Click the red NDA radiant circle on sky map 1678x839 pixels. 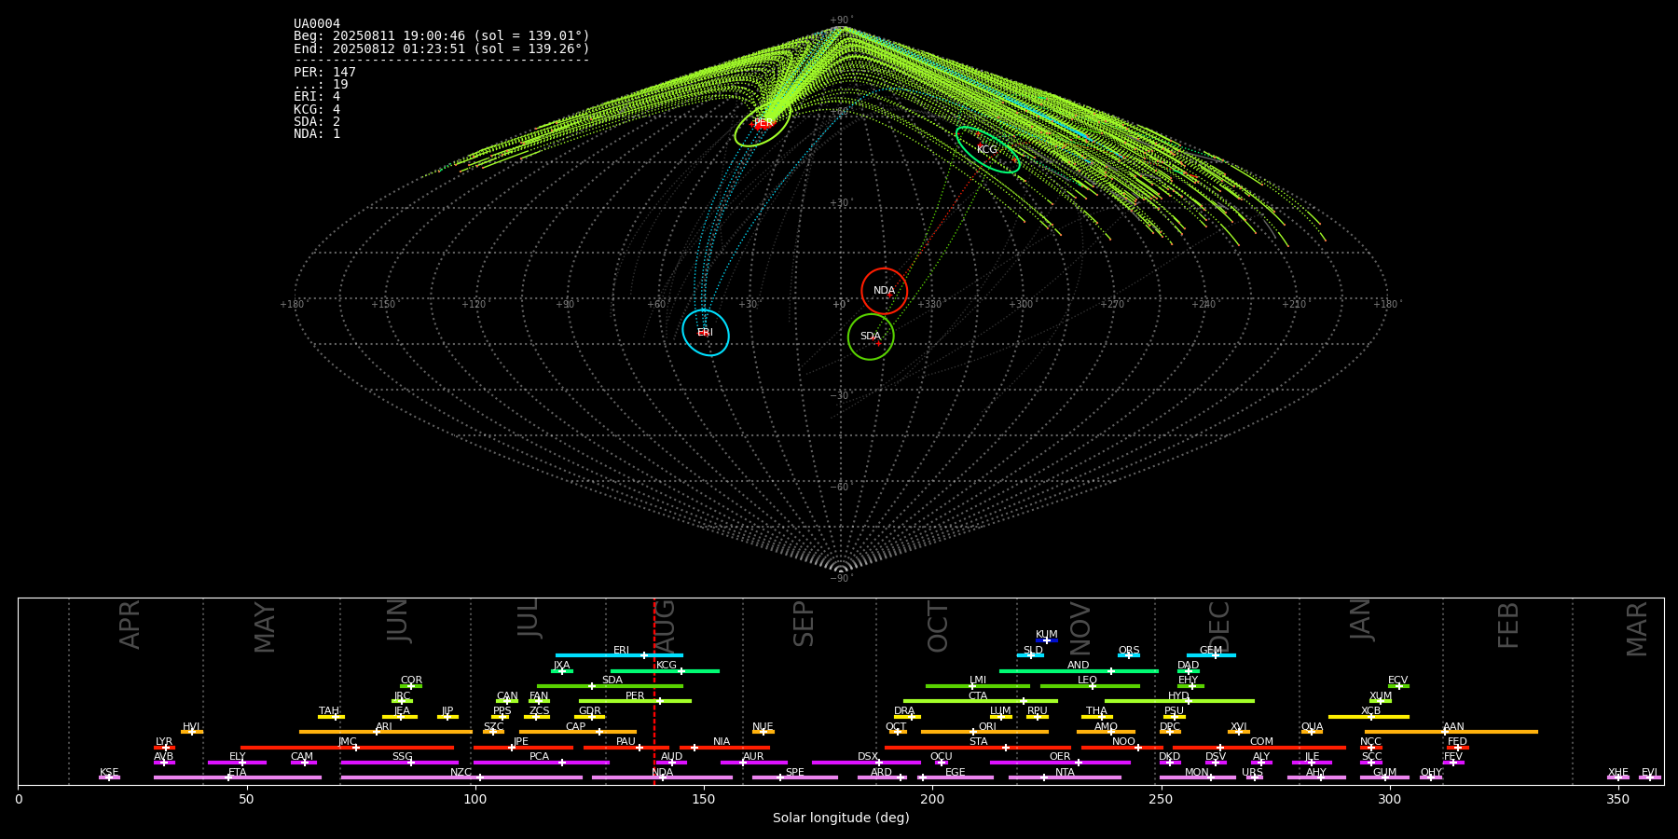(884, 291)
